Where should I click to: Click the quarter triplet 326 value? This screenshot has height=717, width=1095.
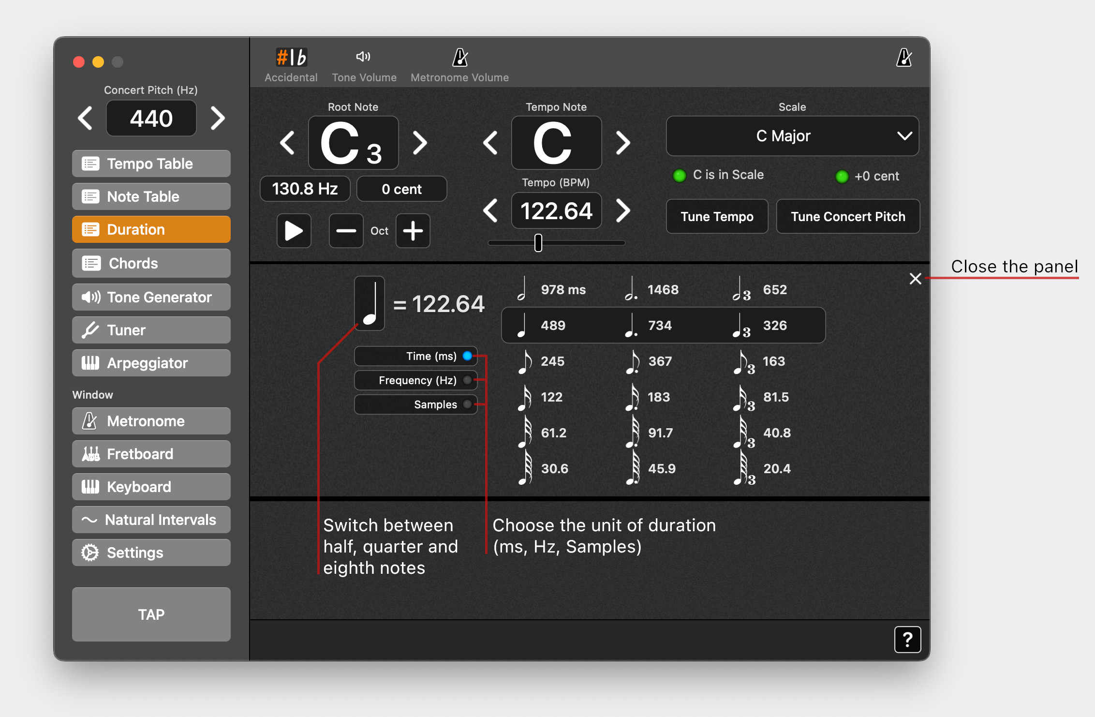point(775,325)
